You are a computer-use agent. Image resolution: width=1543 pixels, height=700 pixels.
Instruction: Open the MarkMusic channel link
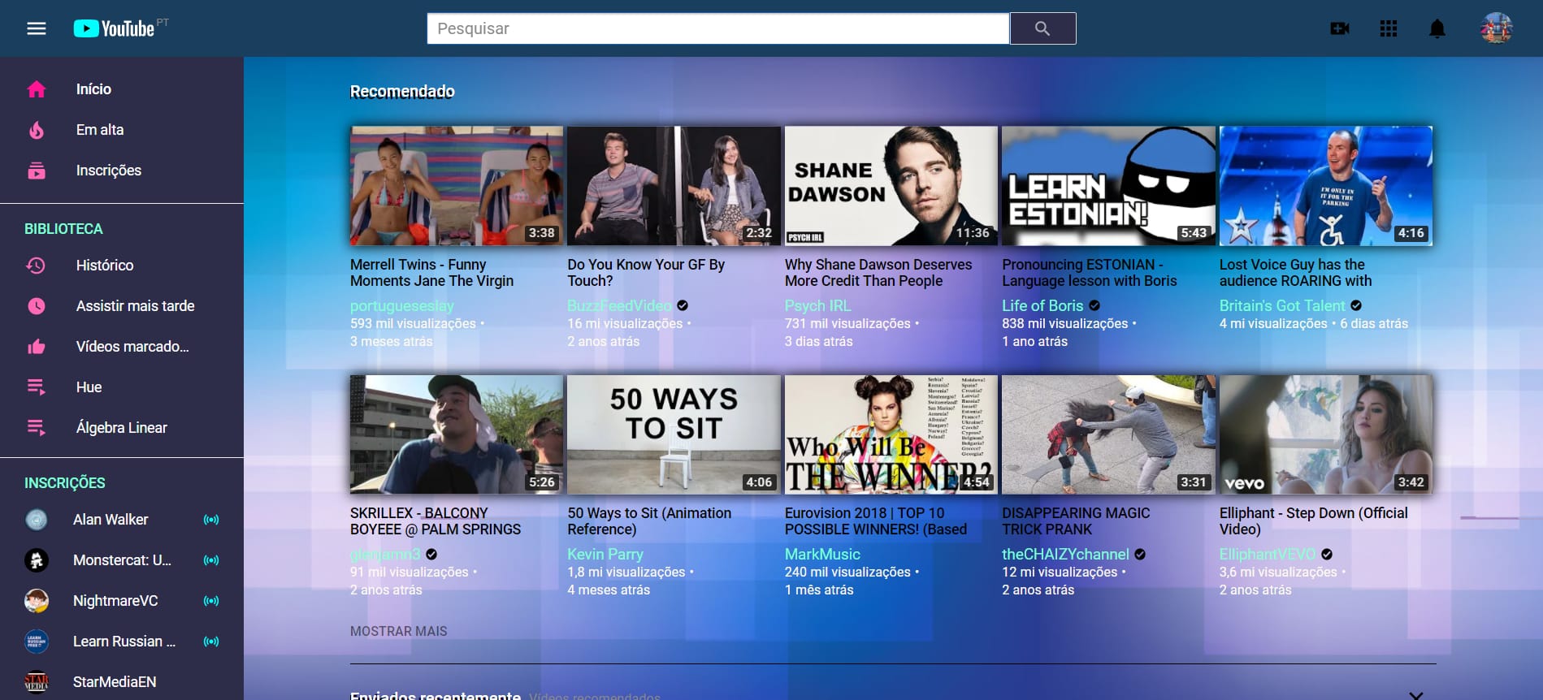(822, 554)
